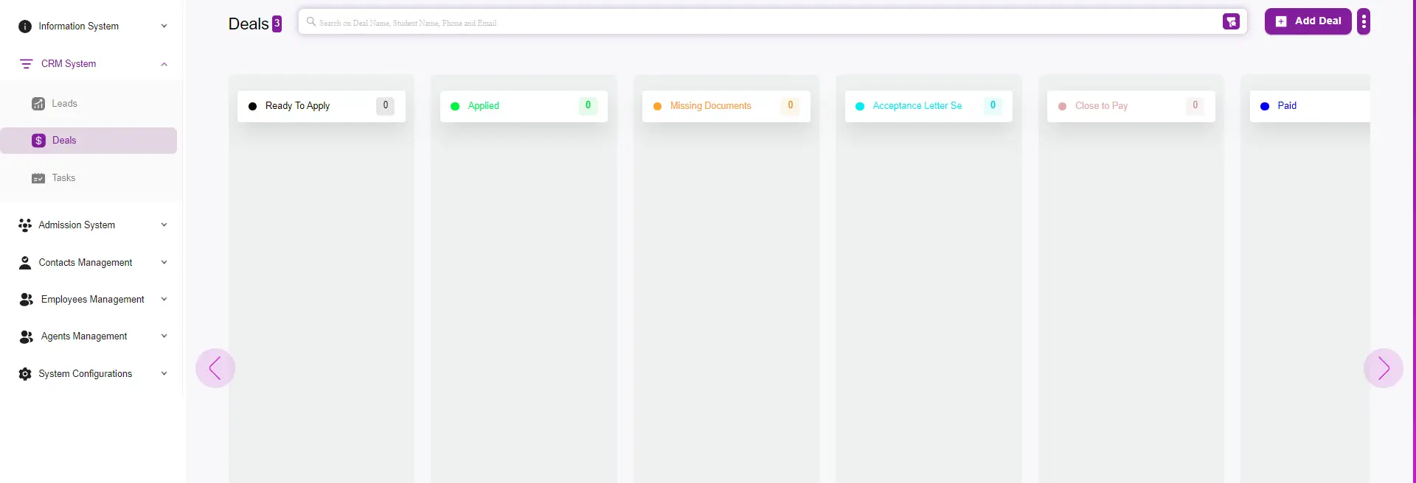Click the right arrow to scroll stages
The image size is (1416, 483).
click(1383, 368)
